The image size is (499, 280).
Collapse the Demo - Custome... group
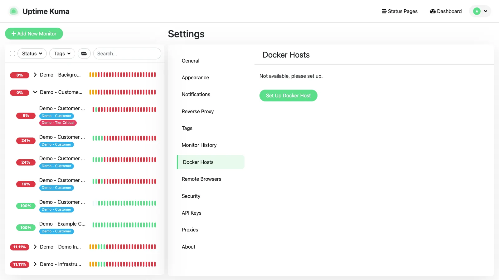35,92
